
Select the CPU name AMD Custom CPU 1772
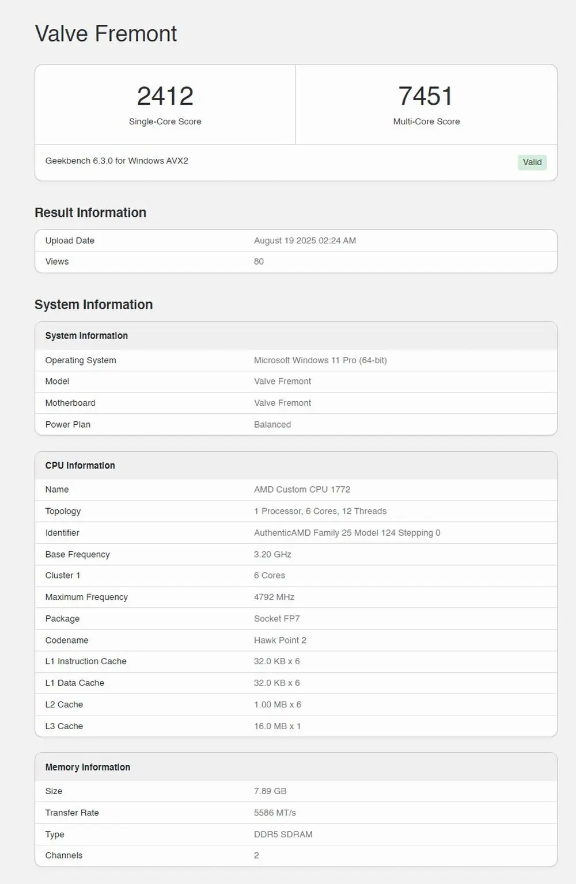(302, 489)
